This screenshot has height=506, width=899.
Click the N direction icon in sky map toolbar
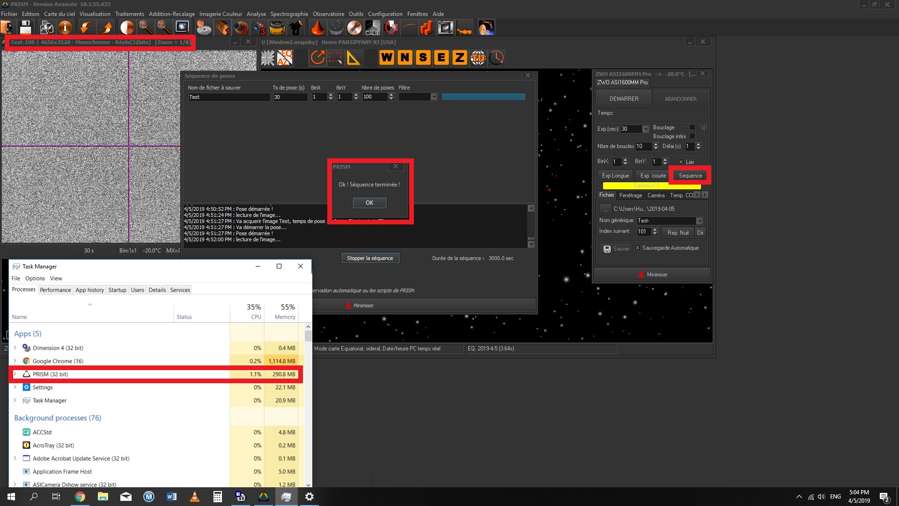tap(405, 58)
